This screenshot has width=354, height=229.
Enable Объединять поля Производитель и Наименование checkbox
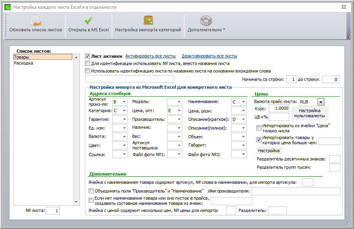(x=91, y=191)
